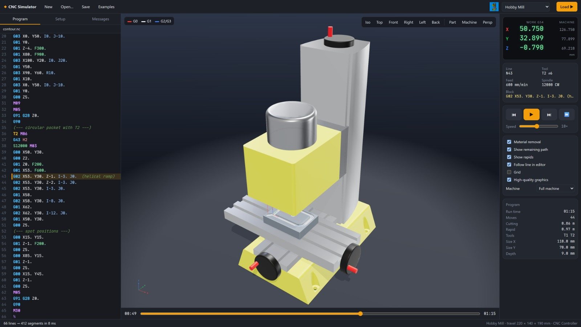This screenshot has width=581, height=327.
Task: Disable the Show rapids checkbox
Action: click(509, 157)
